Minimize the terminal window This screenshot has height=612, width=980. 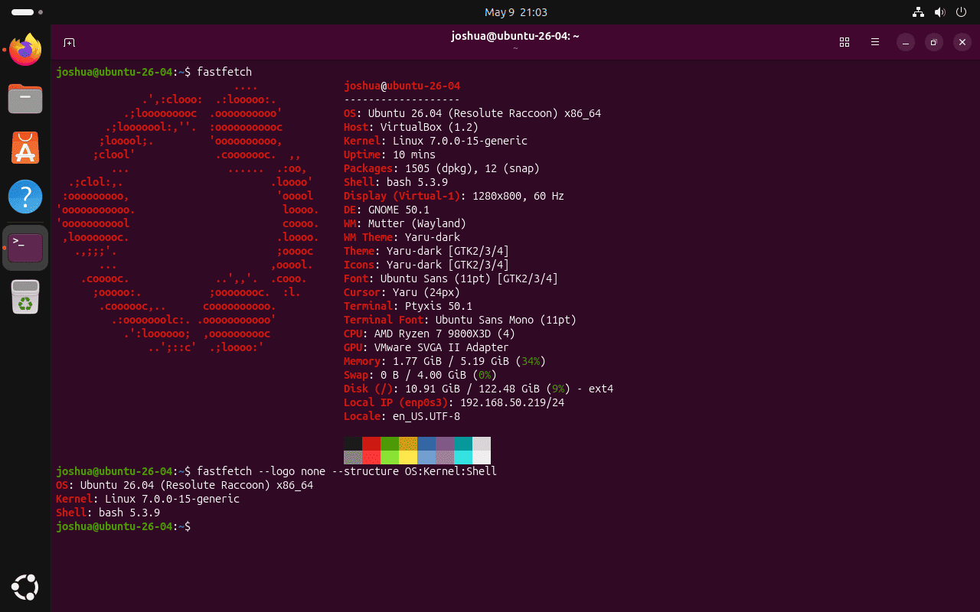905,42
